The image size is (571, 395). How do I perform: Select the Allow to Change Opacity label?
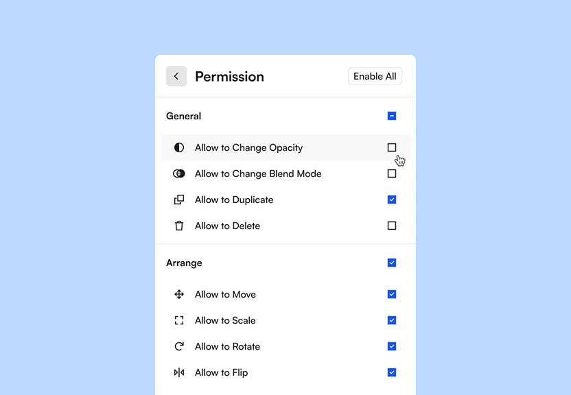pyautogui.click(x=248, y=147)
